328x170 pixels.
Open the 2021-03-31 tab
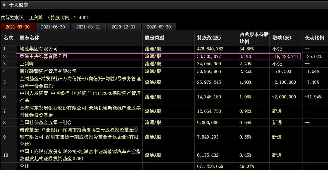click(88, 27)
